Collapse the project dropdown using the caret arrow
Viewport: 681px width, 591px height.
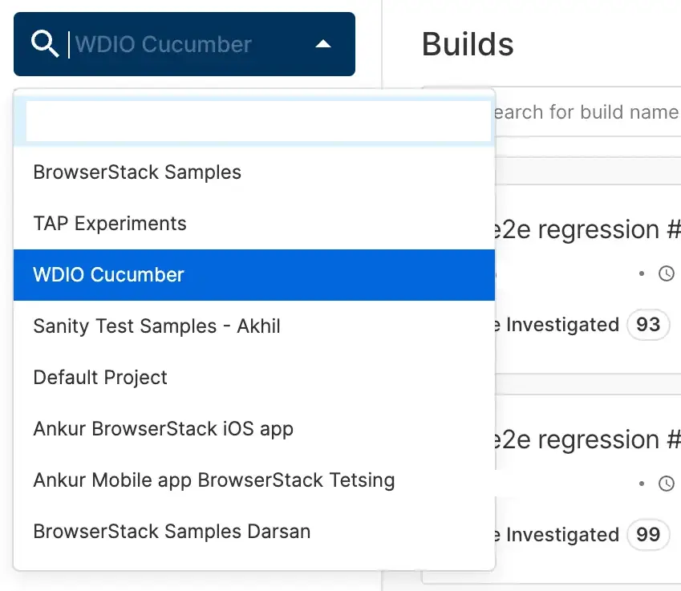pos(323,44)
